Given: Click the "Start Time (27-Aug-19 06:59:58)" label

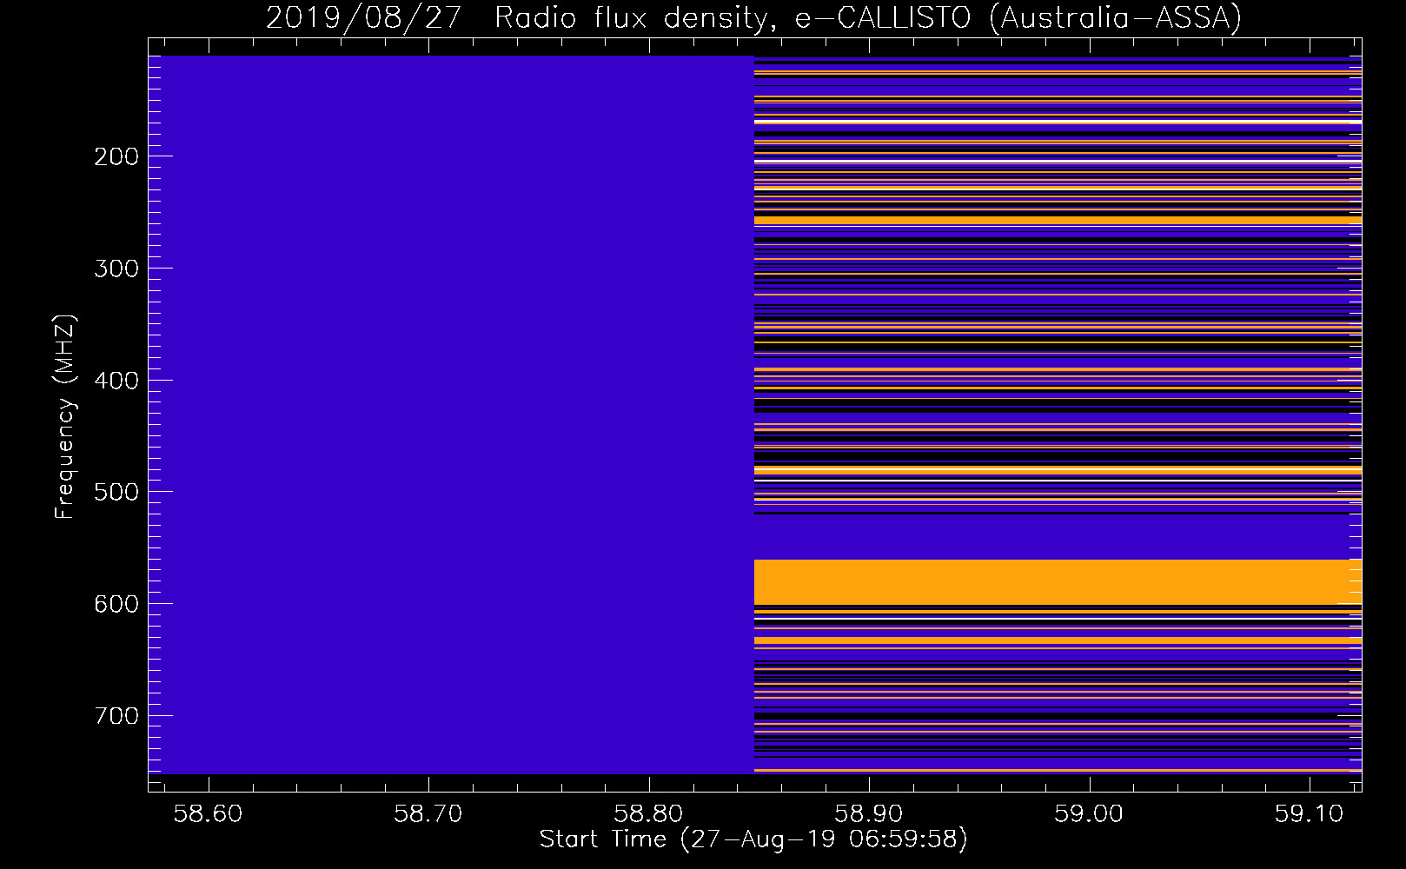Looking at the screenshot, I should click(x=753, y=839).
